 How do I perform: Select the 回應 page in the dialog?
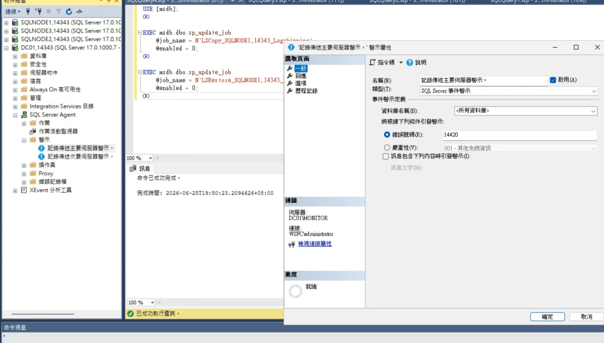pos(301,76)
